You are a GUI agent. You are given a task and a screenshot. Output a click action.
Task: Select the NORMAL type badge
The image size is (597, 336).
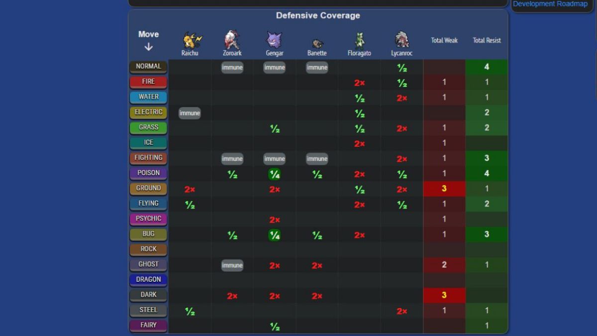pyautogui.click(x=148, y=67)
